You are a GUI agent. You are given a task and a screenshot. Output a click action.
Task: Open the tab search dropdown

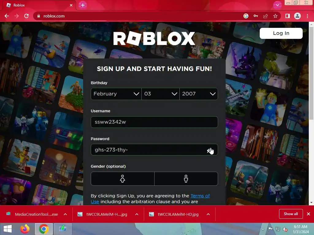coord(277,5)
